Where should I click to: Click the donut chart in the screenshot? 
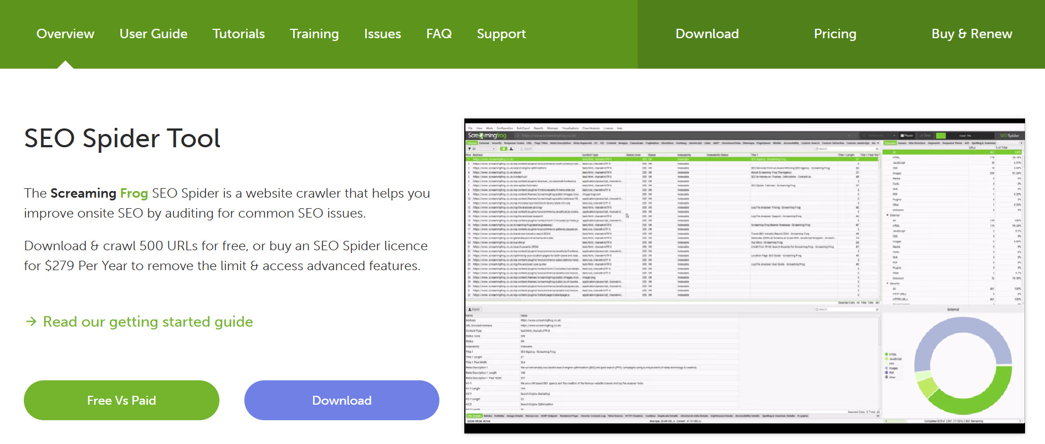[964, 365]
